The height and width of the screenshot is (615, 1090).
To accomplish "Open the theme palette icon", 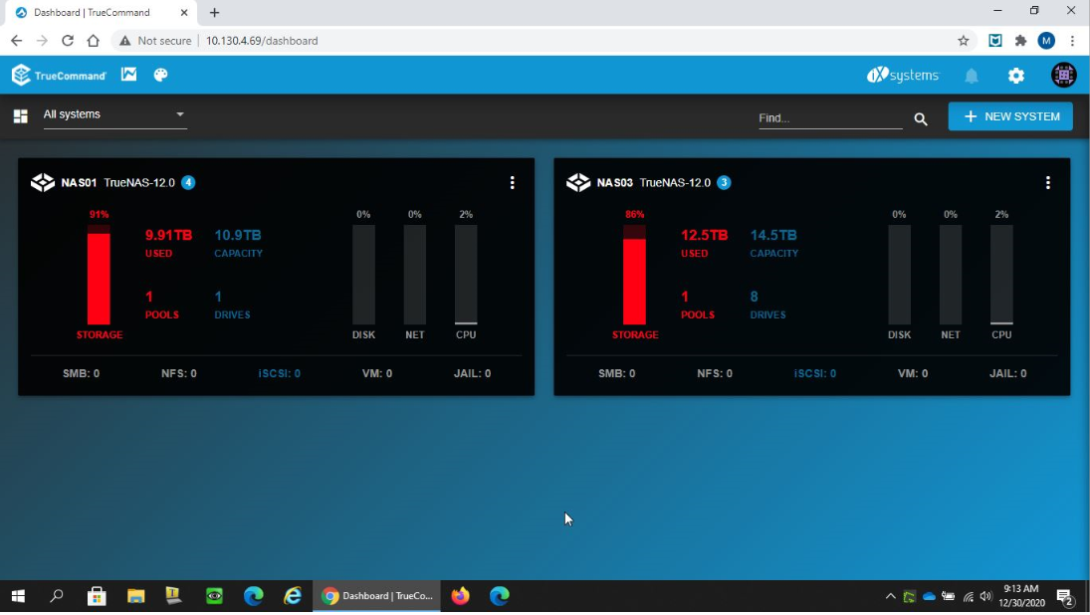I will (160, 75).
